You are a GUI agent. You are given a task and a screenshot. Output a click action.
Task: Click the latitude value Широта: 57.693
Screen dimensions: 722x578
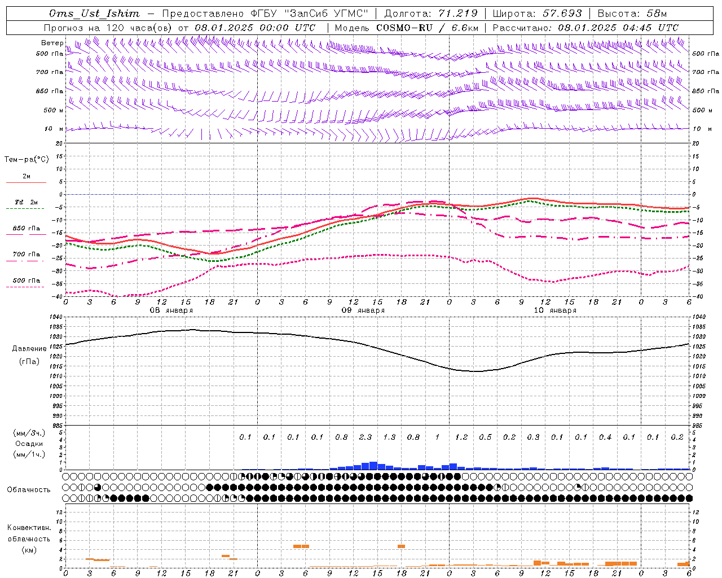[536, 14]
